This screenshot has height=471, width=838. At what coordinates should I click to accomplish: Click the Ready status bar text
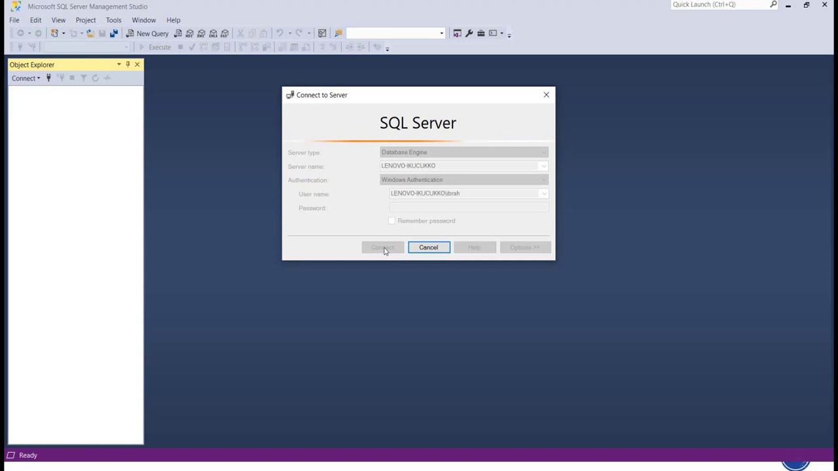pyautogui.click(x=28, y=455)
